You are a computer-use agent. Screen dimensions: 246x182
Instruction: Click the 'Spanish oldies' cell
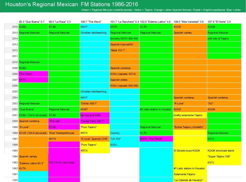click(125, 80)
